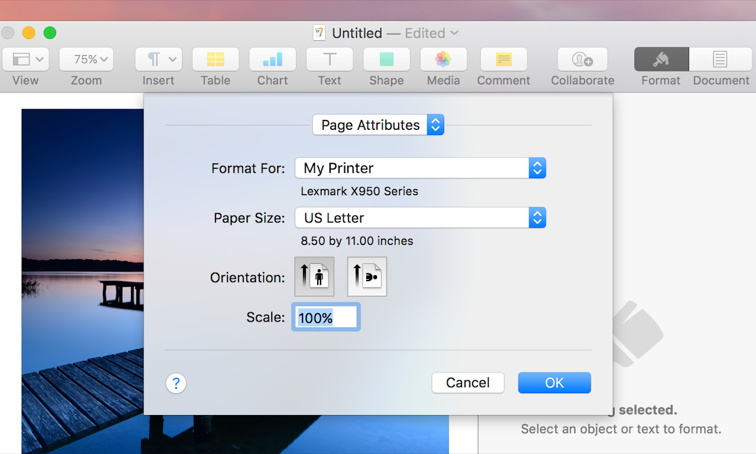Click the help question mark button
The height and width of the screenshot is (454, 756).
tap(176, 383)
